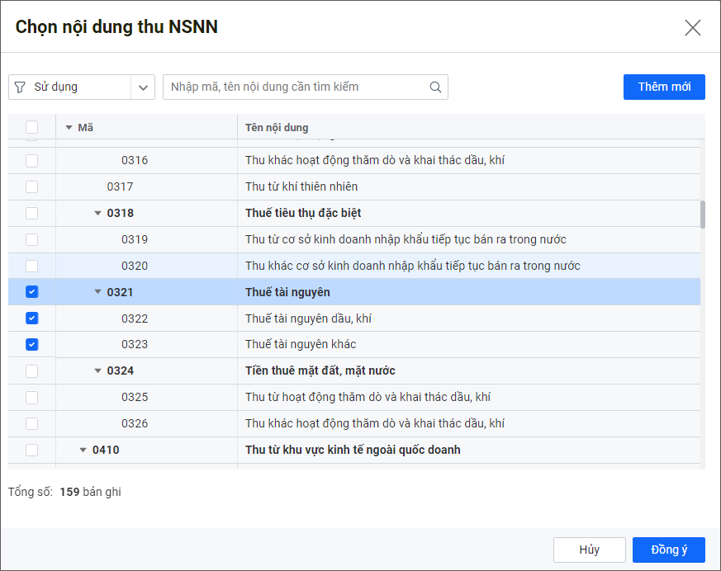Collapse the 0324 tree node
The height and width of the screenshot is (571, 721).
click(x=97, y=371)
